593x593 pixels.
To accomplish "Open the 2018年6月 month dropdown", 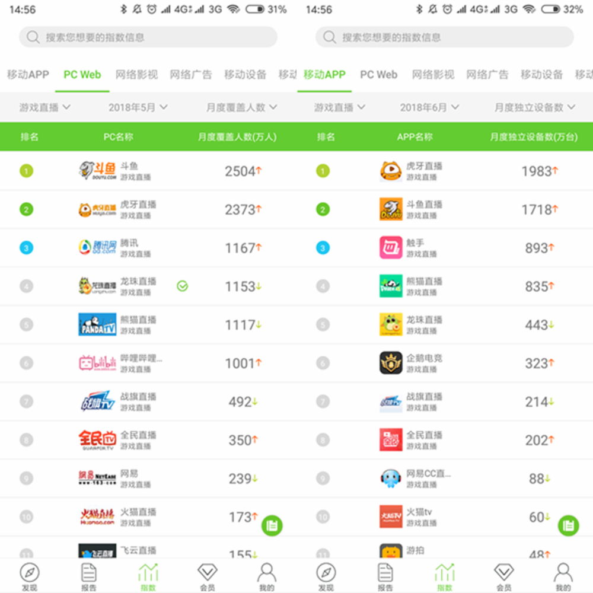I will click(429, 107).
